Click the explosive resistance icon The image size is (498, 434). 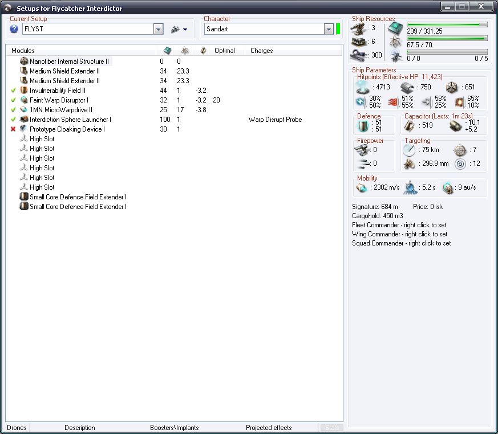460,102
